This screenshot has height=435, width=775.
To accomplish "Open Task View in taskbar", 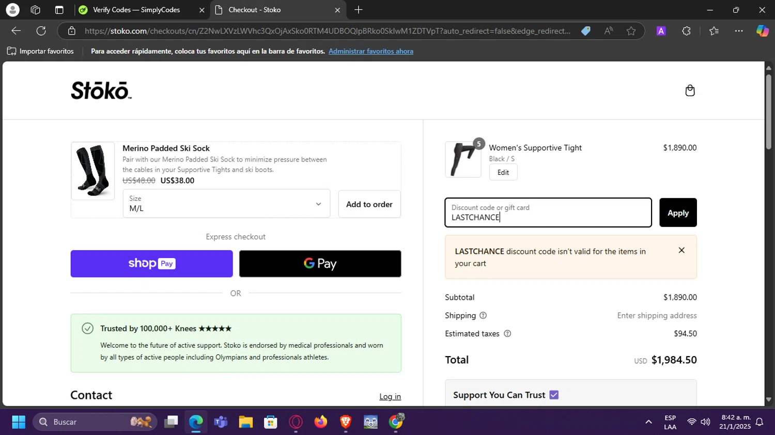I will 171,422.
